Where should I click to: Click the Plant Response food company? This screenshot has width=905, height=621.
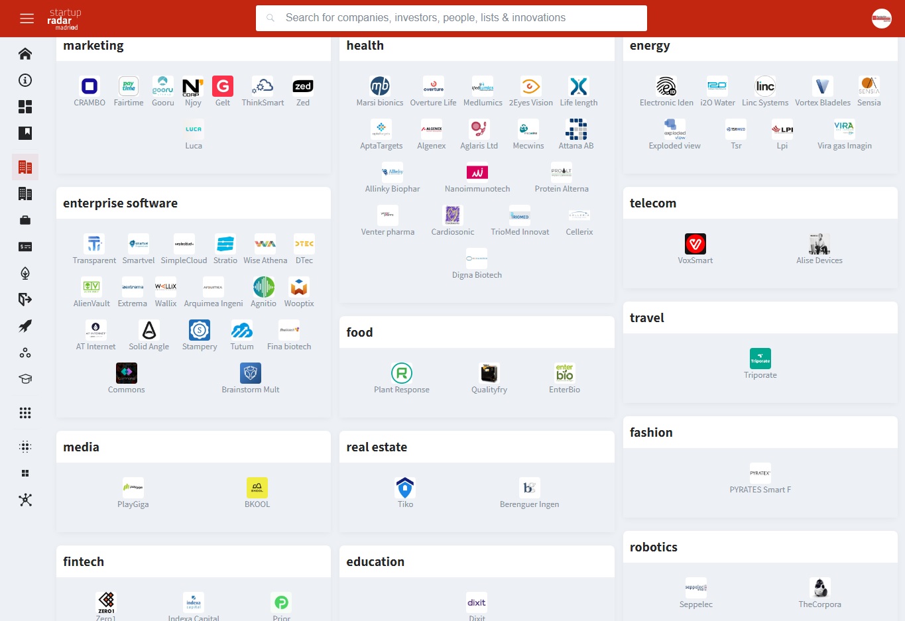402,378
